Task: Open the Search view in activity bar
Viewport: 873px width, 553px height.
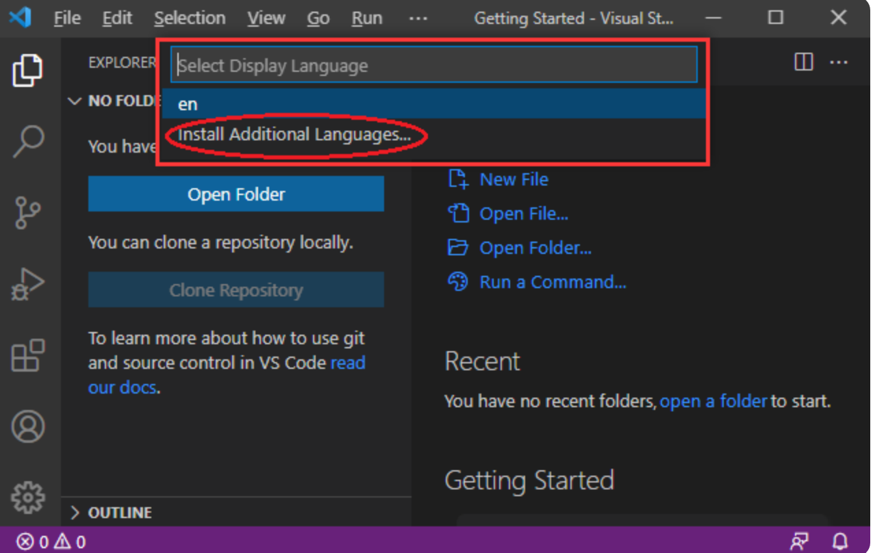Action: tap(28, 142)
